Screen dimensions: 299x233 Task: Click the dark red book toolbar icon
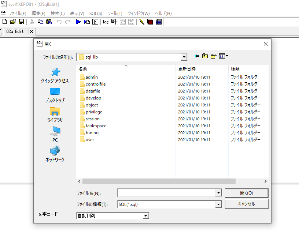150,22
